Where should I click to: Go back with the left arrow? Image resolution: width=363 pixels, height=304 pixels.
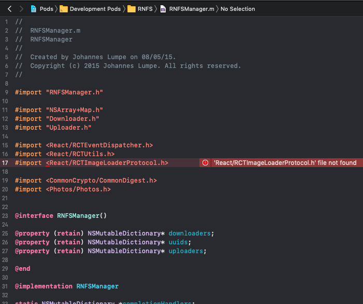pos(9,9)
